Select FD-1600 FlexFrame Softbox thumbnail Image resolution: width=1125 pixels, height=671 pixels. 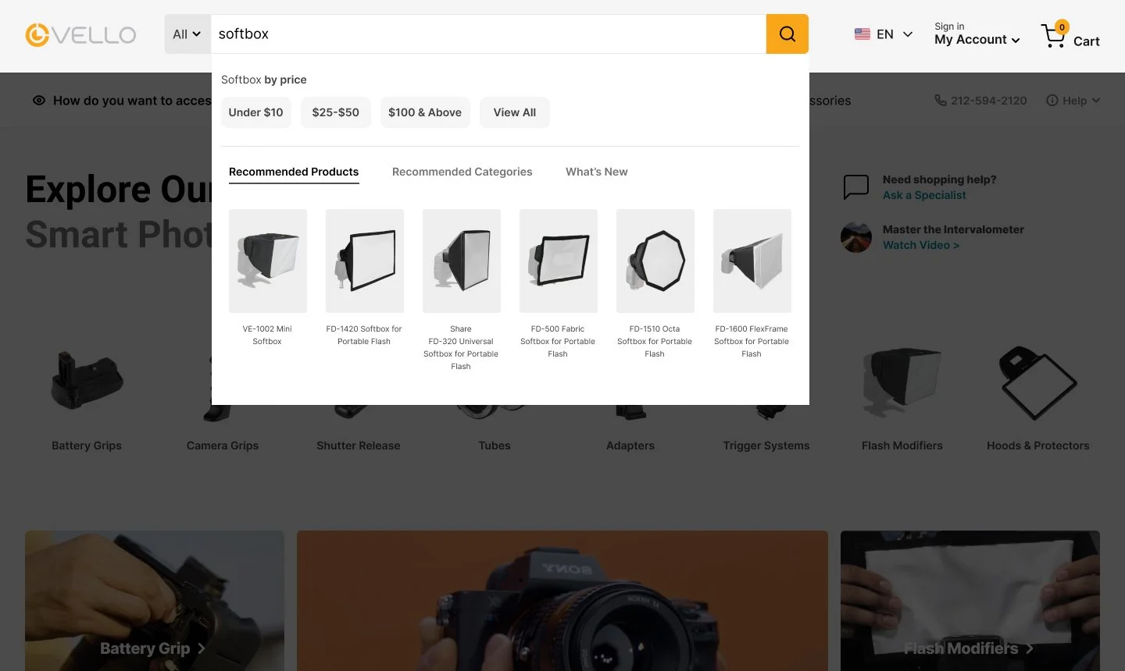(x=752, y=261)
